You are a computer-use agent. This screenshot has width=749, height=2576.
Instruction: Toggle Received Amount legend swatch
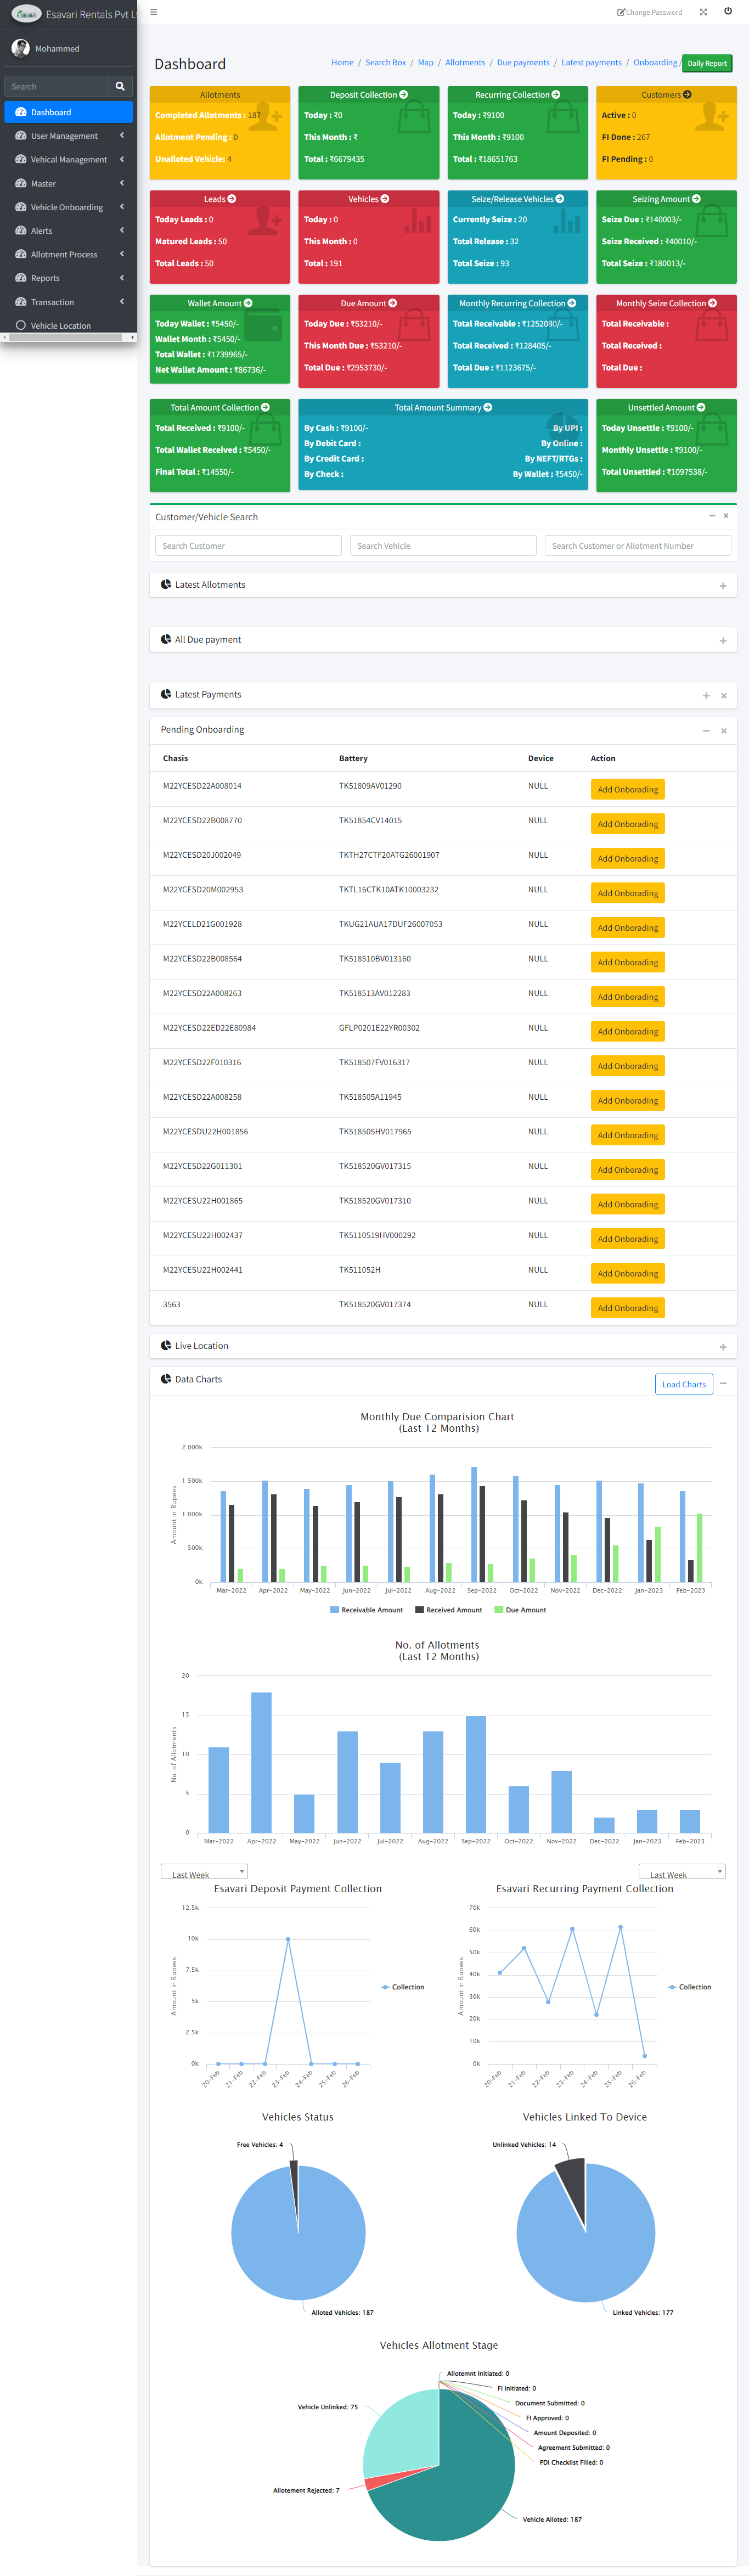[x=419, y=1610]
